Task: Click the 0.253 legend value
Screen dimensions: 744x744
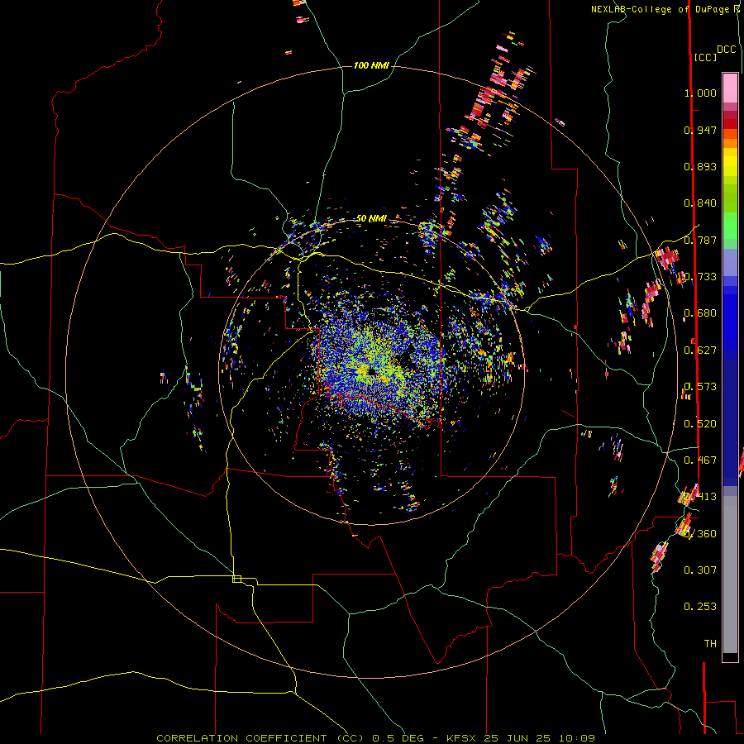Action: (x=700, y=607)
